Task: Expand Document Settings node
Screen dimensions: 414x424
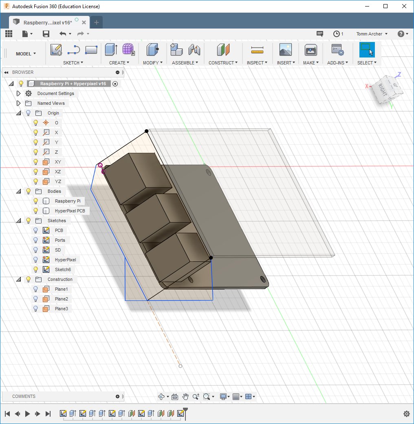Action: 18,93
